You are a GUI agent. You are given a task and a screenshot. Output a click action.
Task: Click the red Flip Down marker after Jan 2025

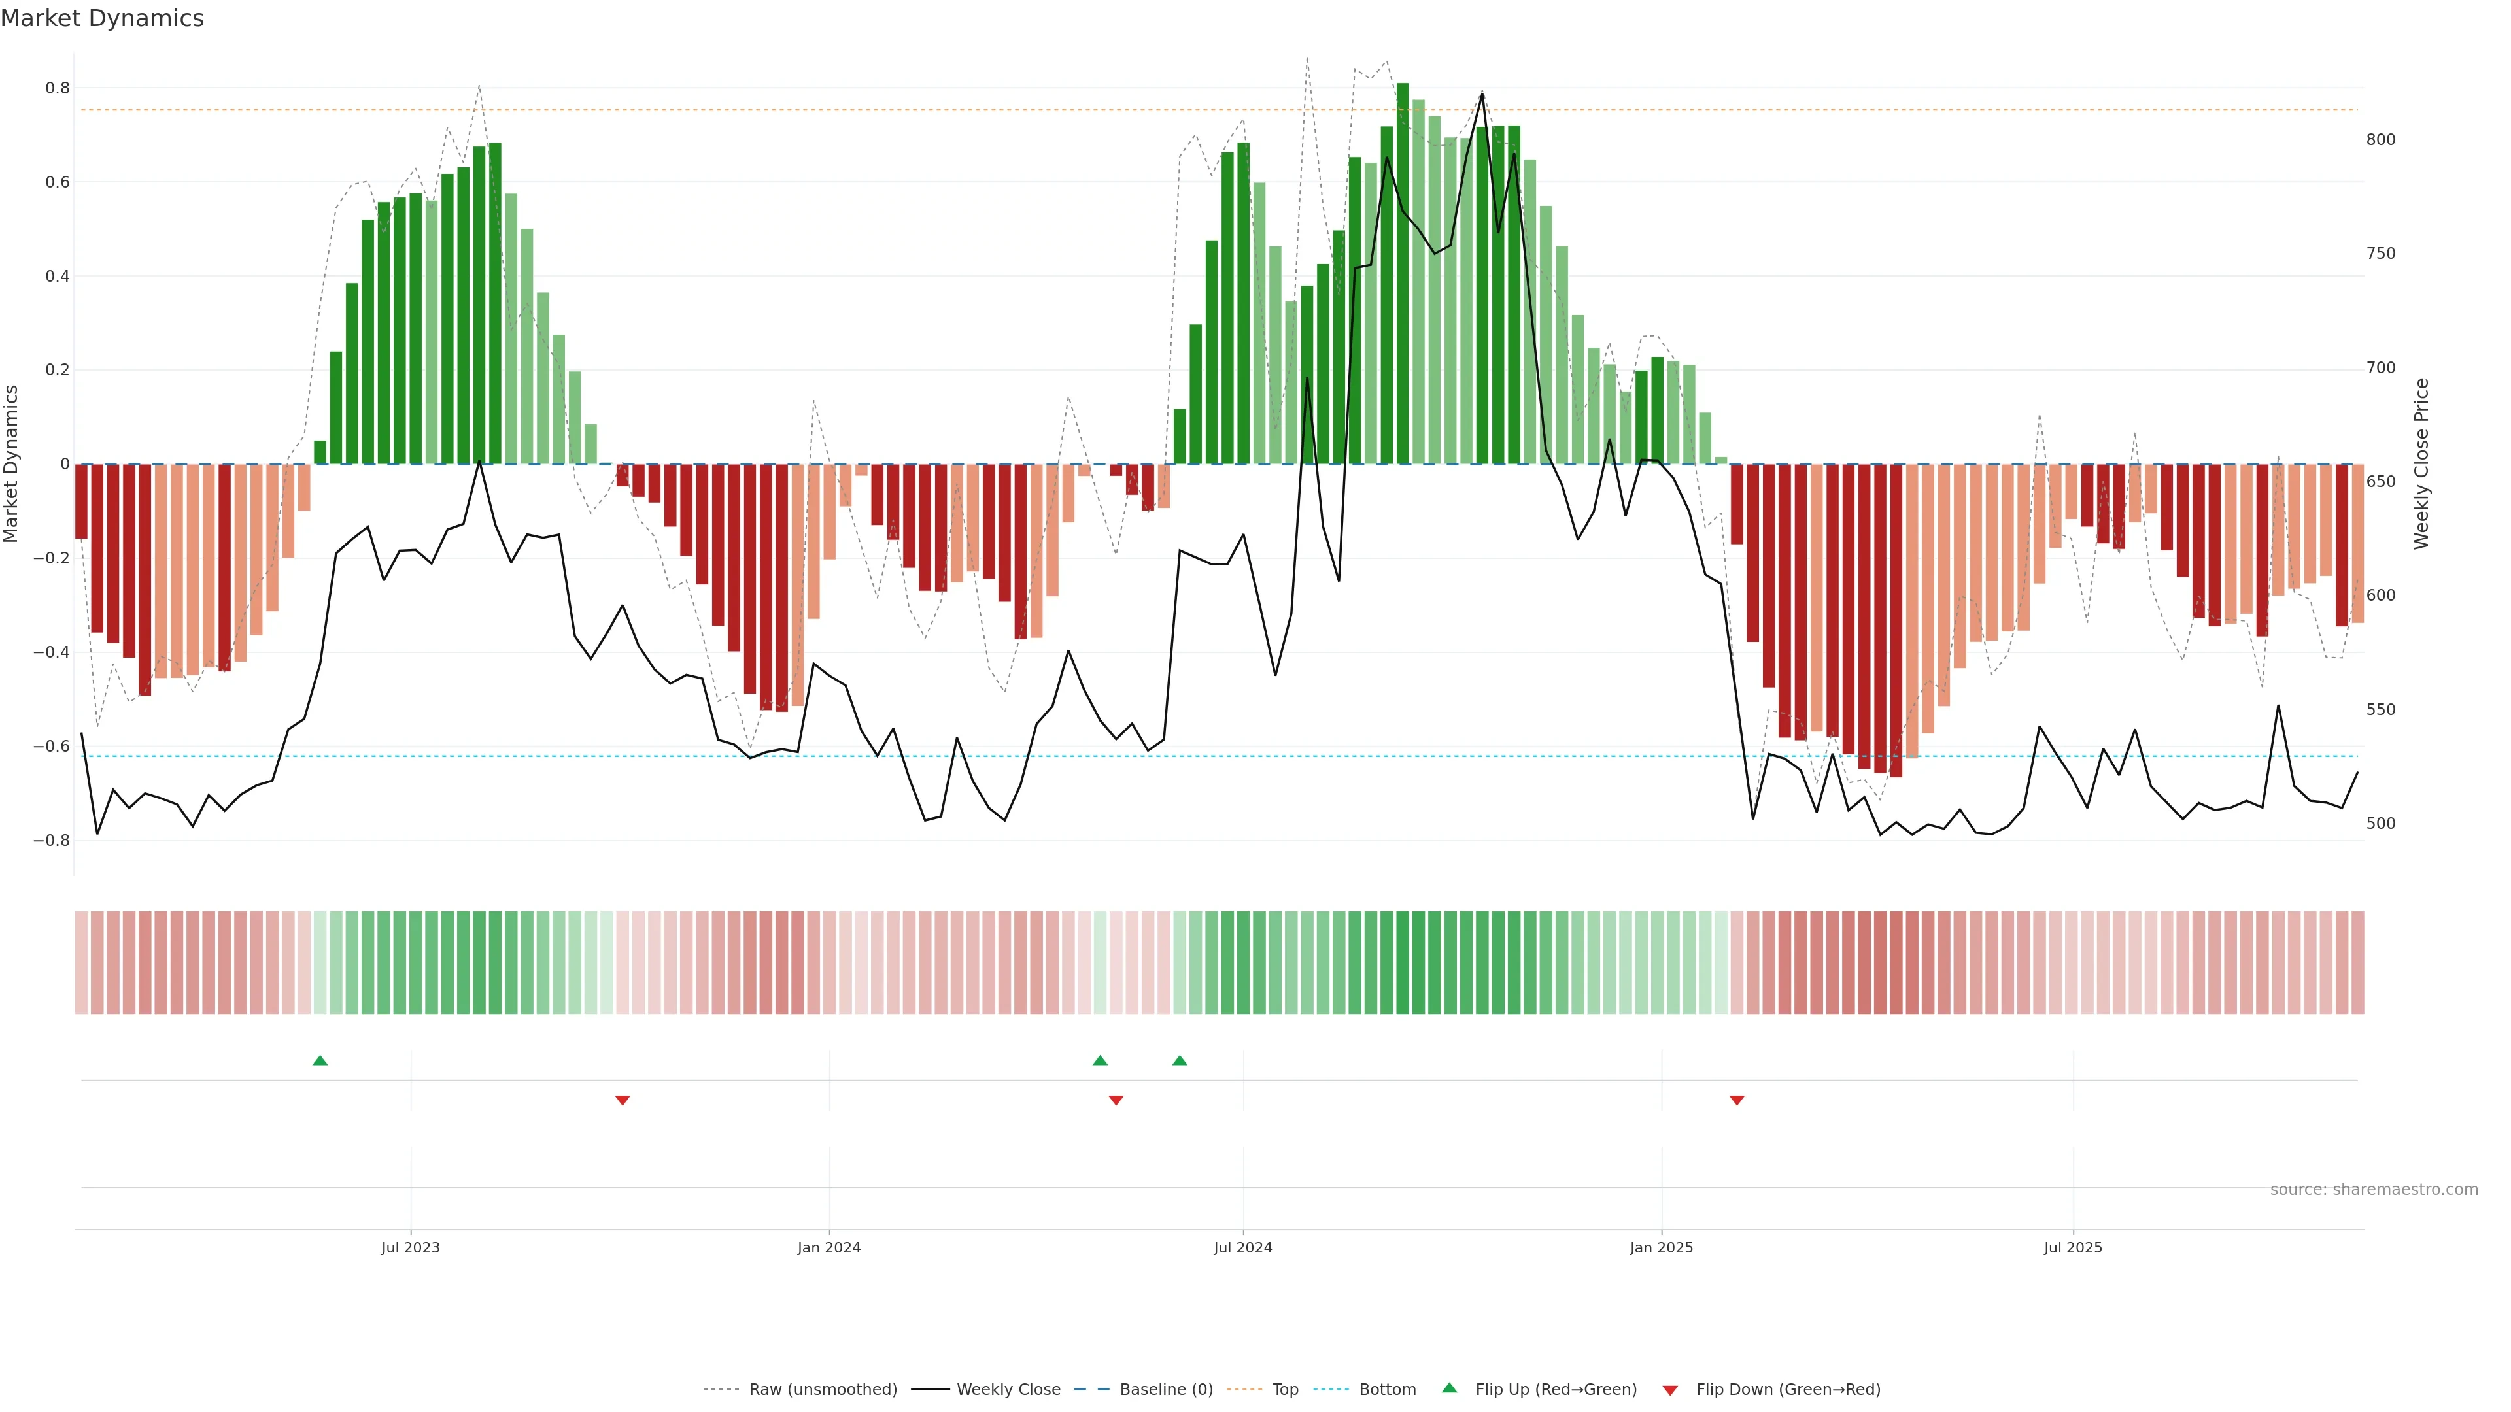(1736, 1100)
